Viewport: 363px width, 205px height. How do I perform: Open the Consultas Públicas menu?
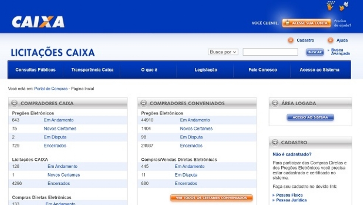tap(36, 70)
